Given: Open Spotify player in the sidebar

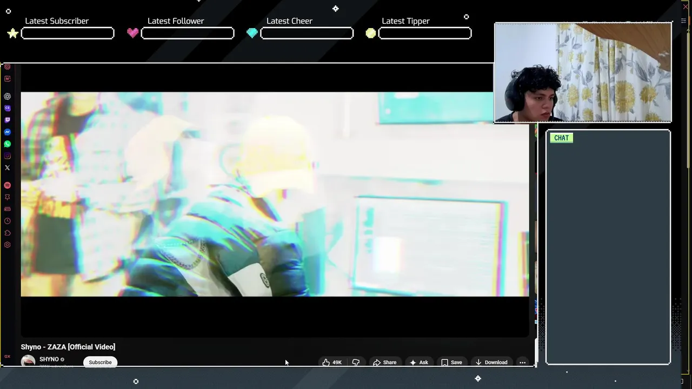Looking at the screenshot, I should (8, 185).
